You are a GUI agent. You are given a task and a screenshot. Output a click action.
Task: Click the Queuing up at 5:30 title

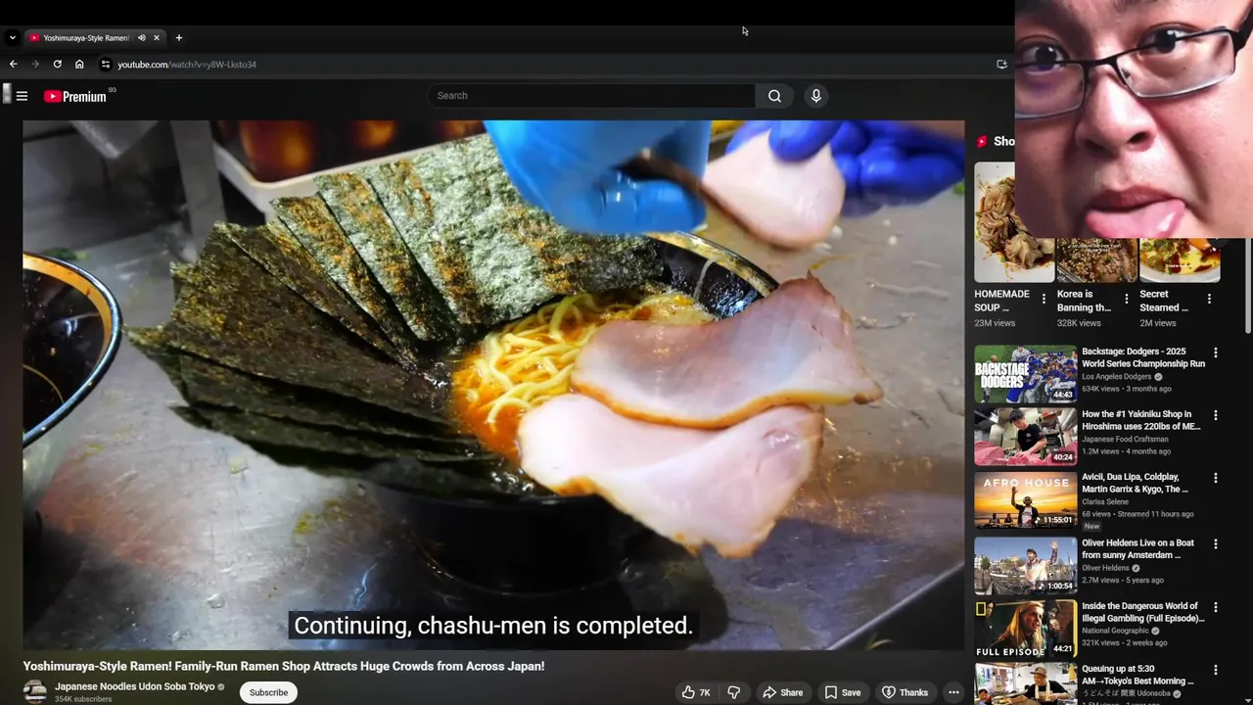tap(1137, 676)
